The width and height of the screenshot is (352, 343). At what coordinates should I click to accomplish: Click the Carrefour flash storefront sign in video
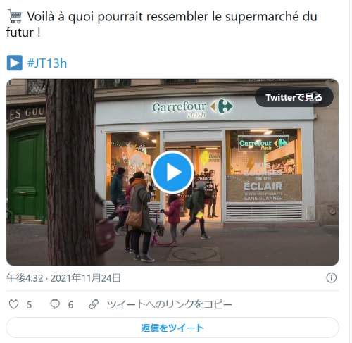click(x=192, y=108)
